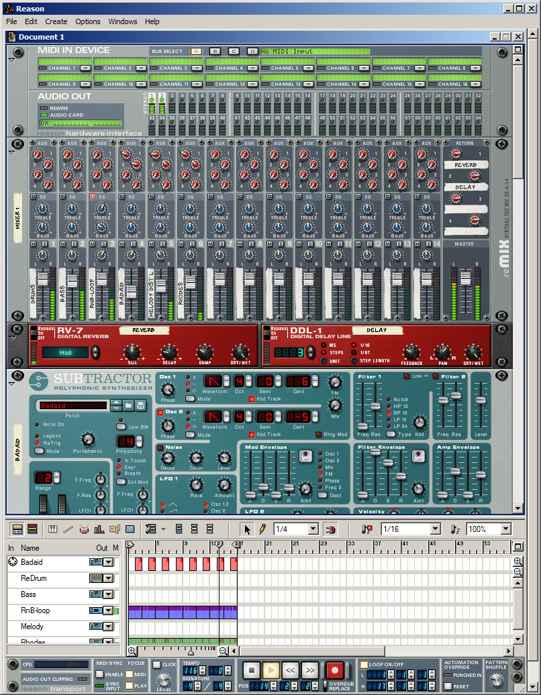Click the fast forward transport button
The image size is (541, 695).
tap(310, 670)
